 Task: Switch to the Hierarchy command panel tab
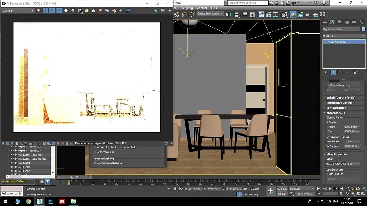pyautogui.click(x=339, y=22)
